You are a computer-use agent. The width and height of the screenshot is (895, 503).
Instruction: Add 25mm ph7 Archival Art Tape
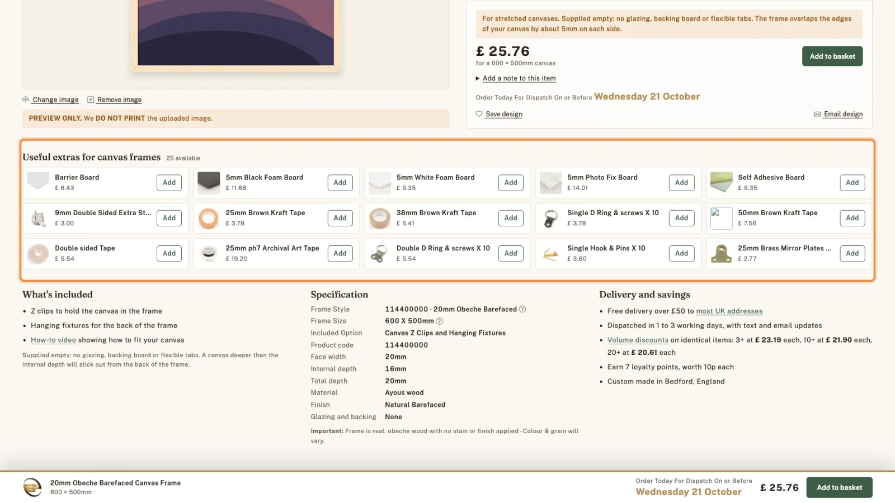click(x=340, y=253)
